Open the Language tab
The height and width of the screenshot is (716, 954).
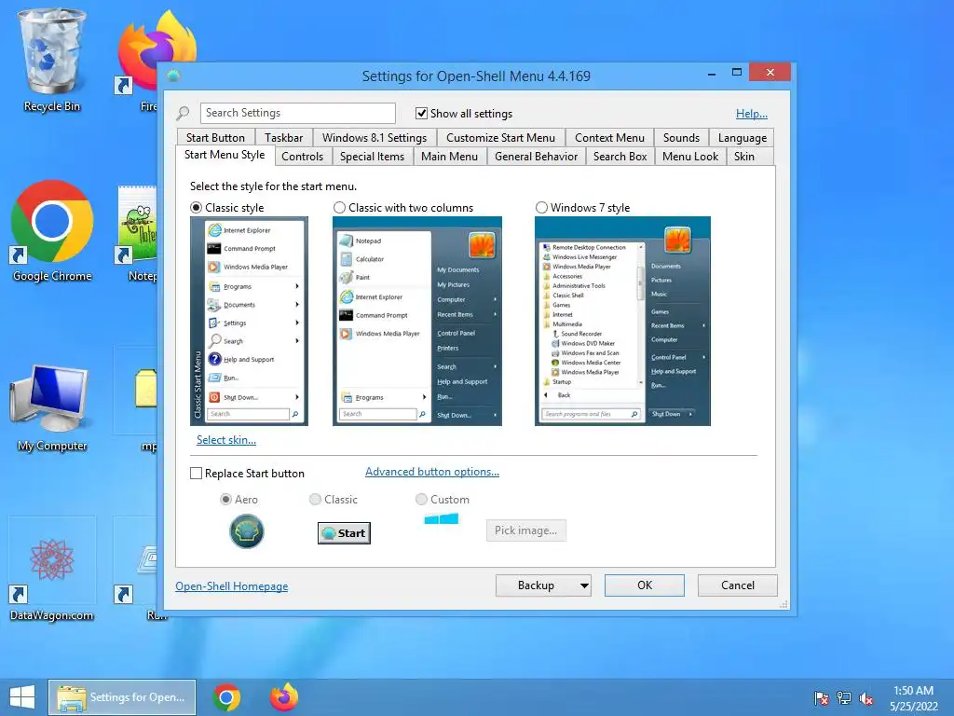[743, 138]
